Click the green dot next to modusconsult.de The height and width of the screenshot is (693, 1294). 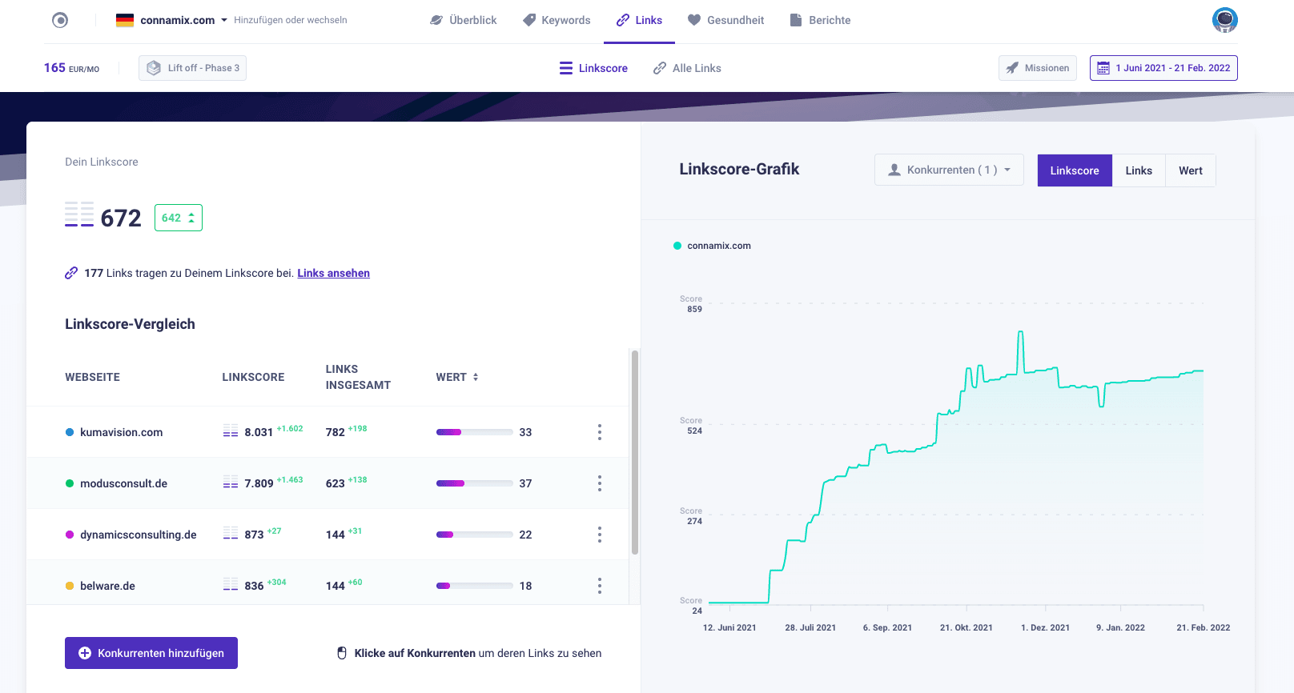tap(70, 483)
